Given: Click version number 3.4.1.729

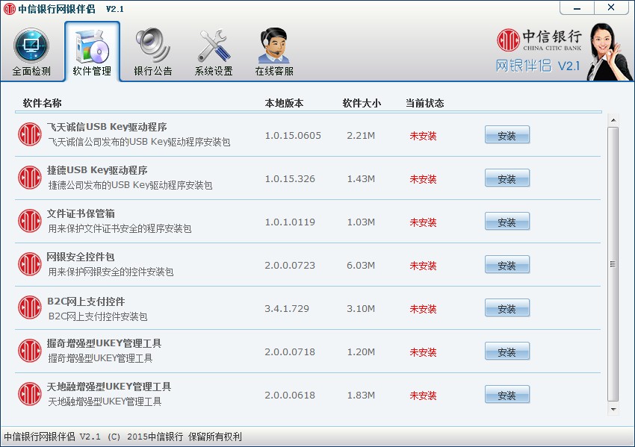Looking at the screenshot, I should point(287,309).
